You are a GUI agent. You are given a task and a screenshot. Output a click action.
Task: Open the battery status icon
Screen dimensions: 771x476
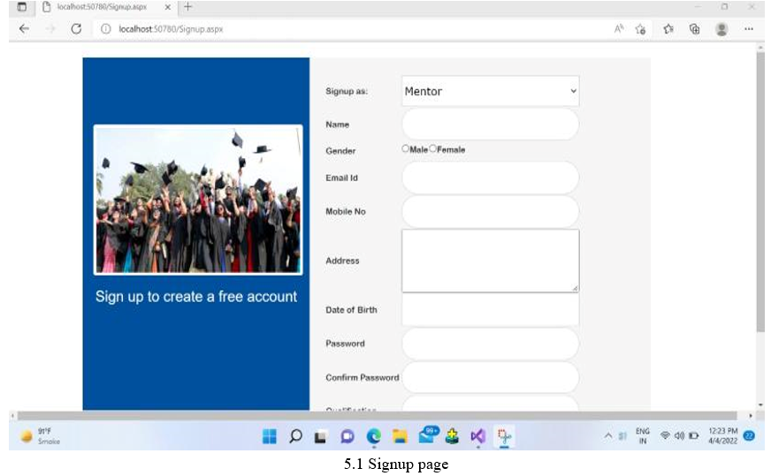point(694,435)
